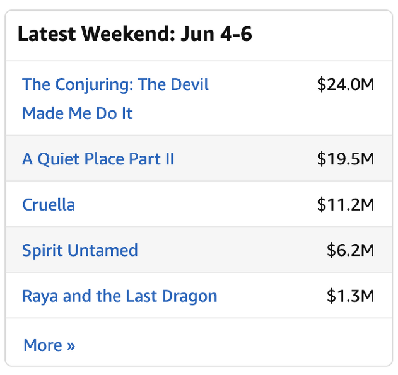
Task: Click the 'Jun 4-6' date range in the header
Action: [216, 34]
